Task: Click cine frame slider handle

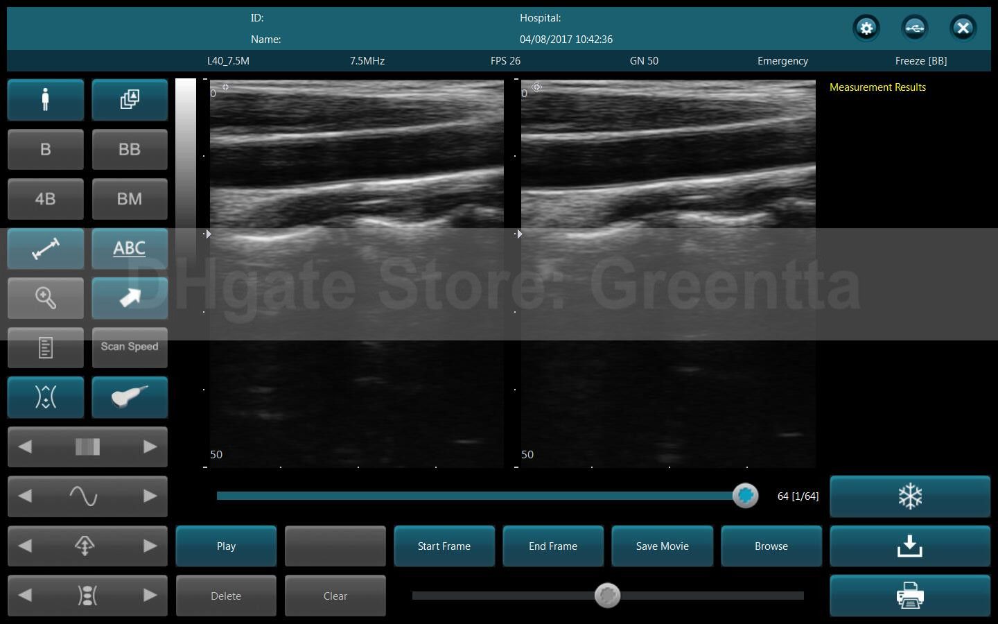Action: [x=746, y=496]
